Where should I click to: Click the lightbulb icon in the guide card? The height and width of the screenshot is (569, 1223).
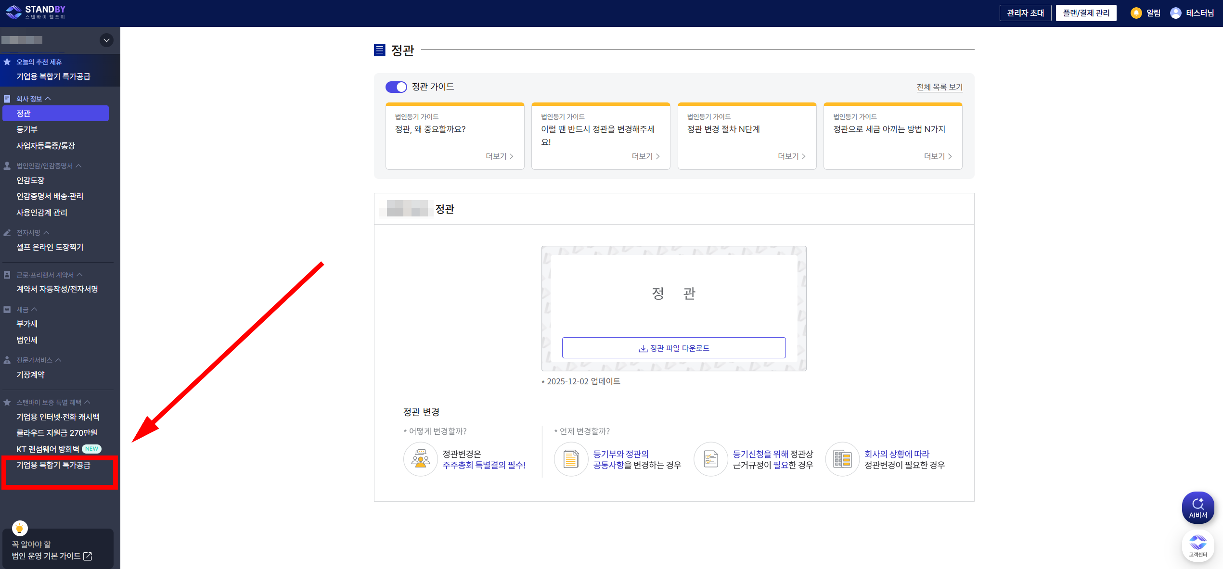point(20,528)
